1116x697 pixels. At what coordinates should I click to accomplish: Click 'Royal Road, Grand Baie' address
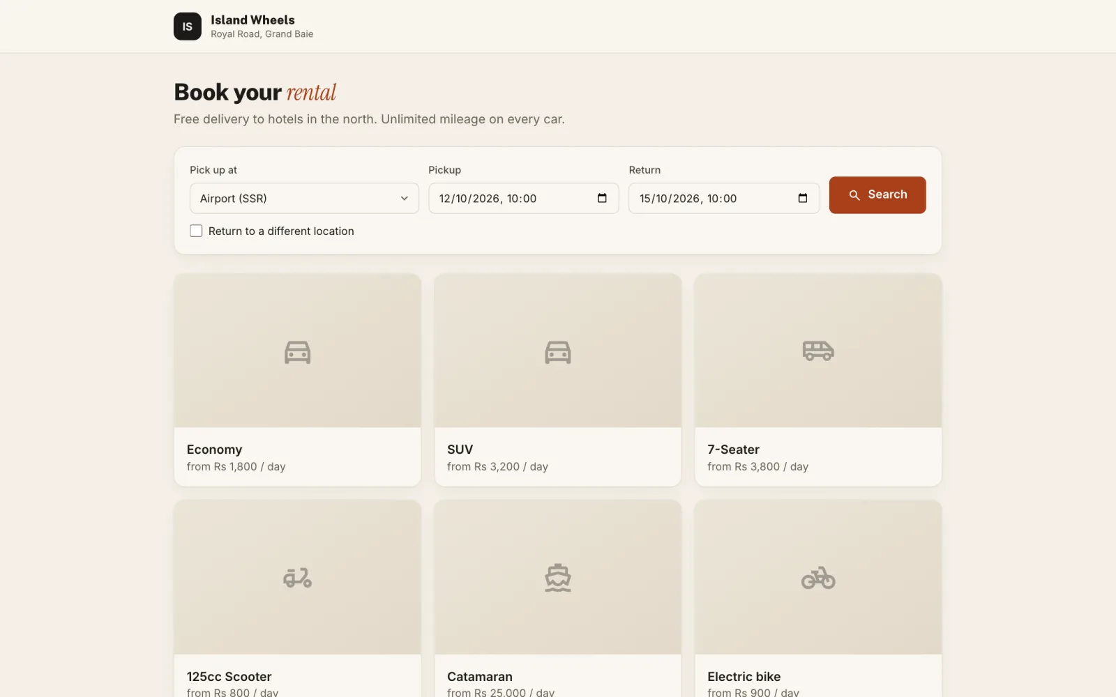coord(262,34)
